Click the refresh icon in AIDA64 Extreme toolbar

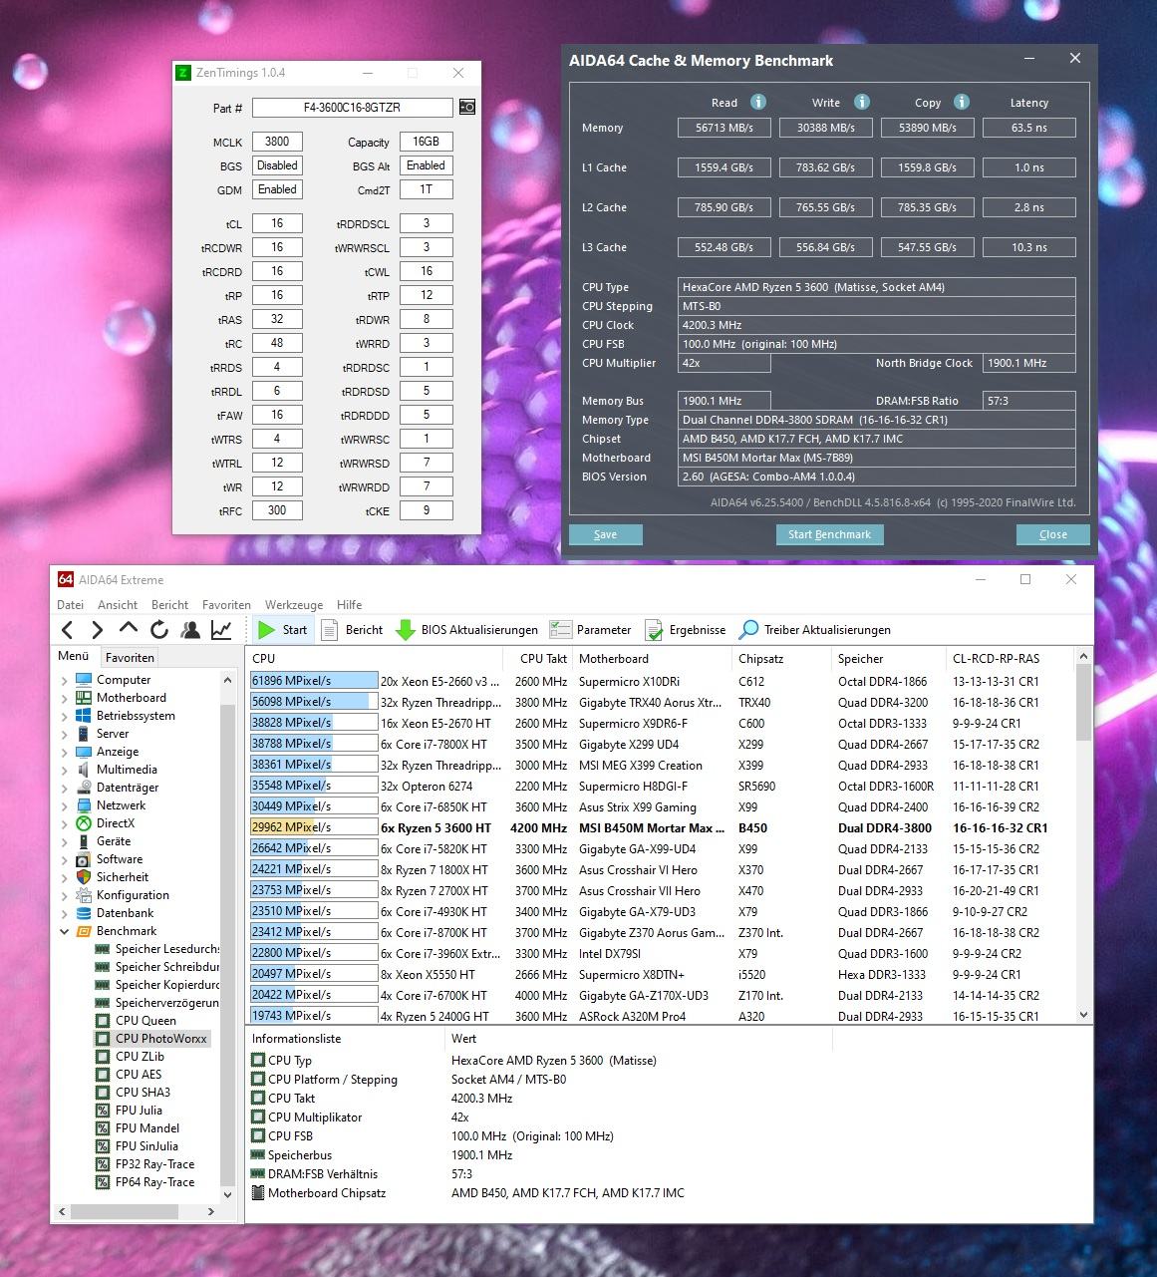click(158, 629)
